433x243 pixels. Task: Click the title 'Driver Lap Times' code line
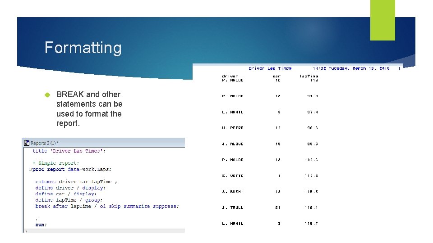(69, 151)
